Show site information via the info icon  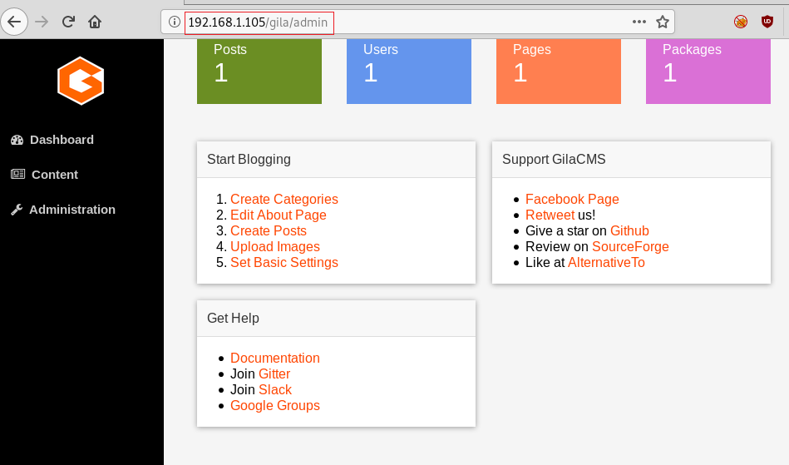coord(174,22)
